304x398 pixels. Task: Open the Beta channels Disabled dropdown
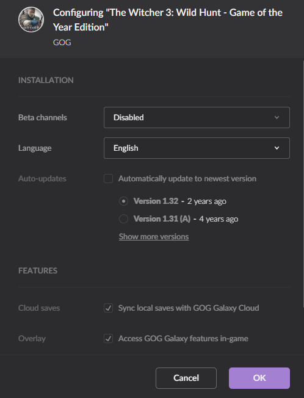tap(197, 118)
